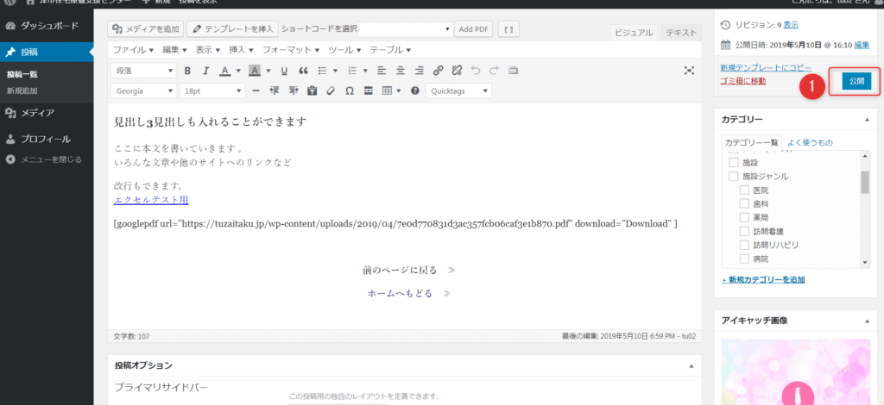Enable the 訪問看護 category checkbox
Image resolution: width=884 pixels, height=405 pixels.
(744, 232)
